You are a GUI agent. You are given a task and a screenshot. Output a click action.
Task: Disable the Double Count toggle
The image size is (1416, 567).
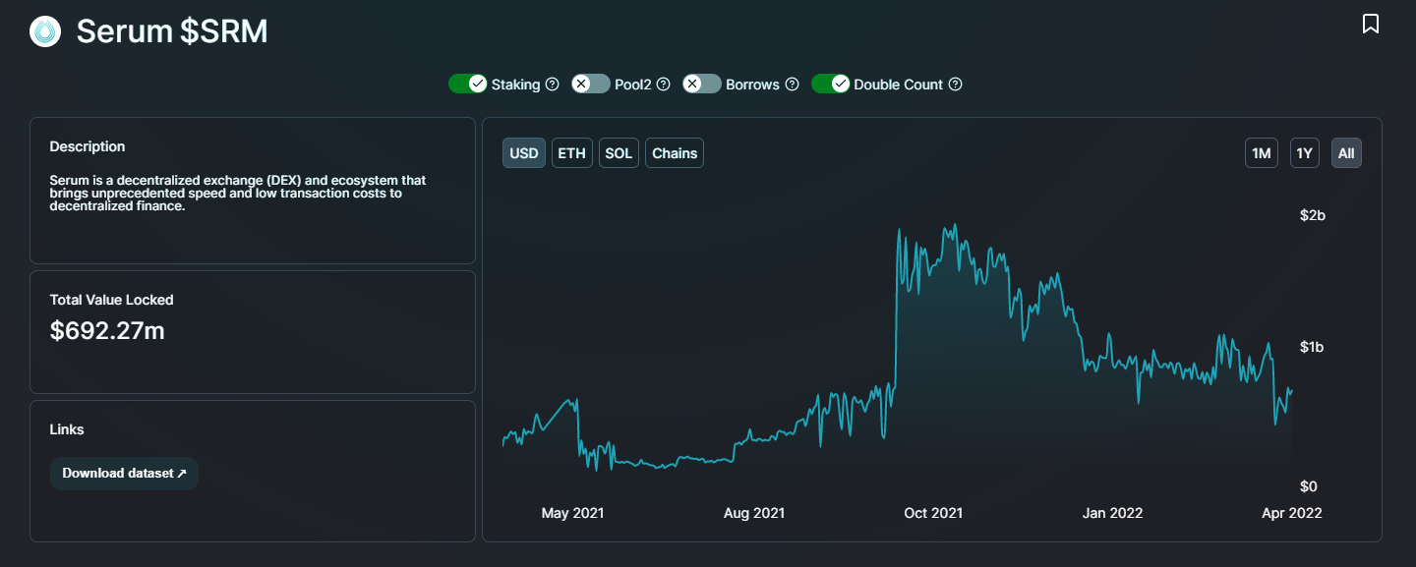830,84
